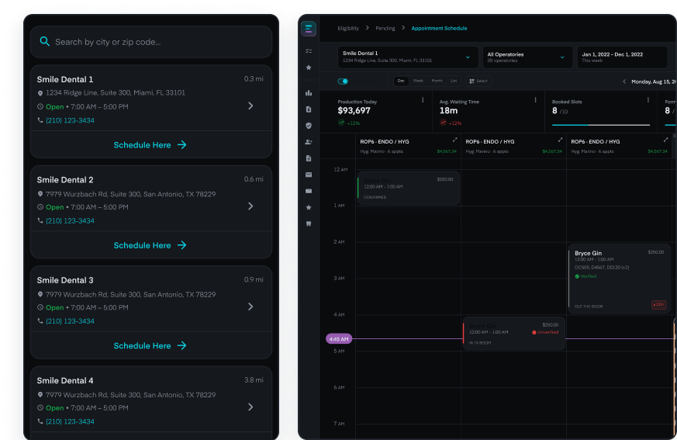This screenshot has width=677, height=440.
Task: Call the phone number of Smile Dental 1
Action: point(70,120)
